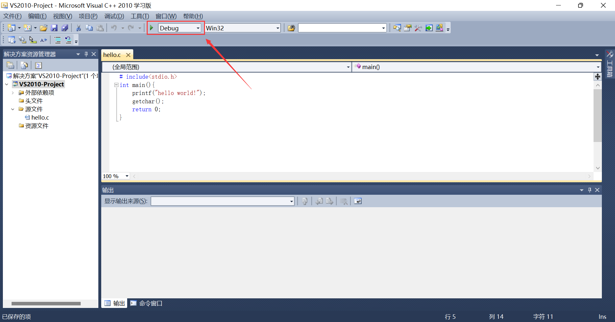Image resolution: width=615 pixels, height=322 pixels.
Task: Open a file using the Open File icon
Action: 44,28
